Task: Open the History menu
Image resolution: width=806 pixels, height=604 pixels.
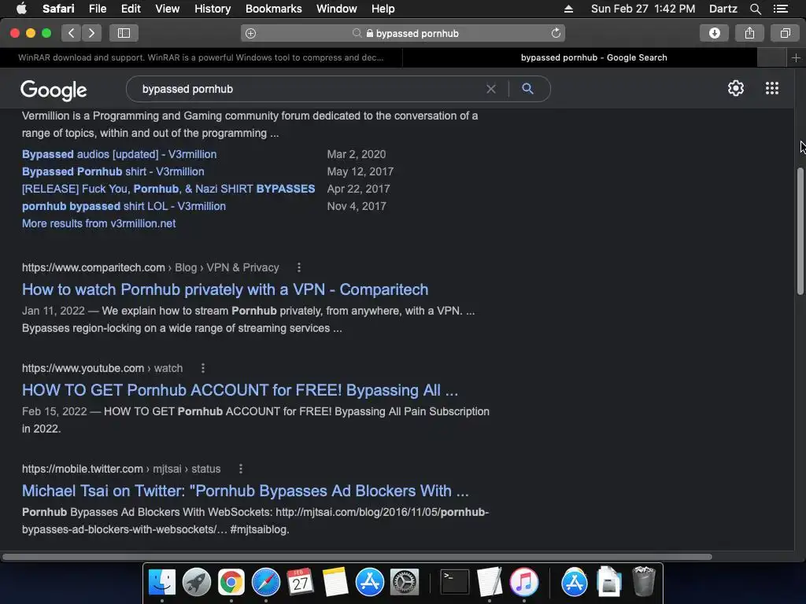Action: [x=213, y=9]
